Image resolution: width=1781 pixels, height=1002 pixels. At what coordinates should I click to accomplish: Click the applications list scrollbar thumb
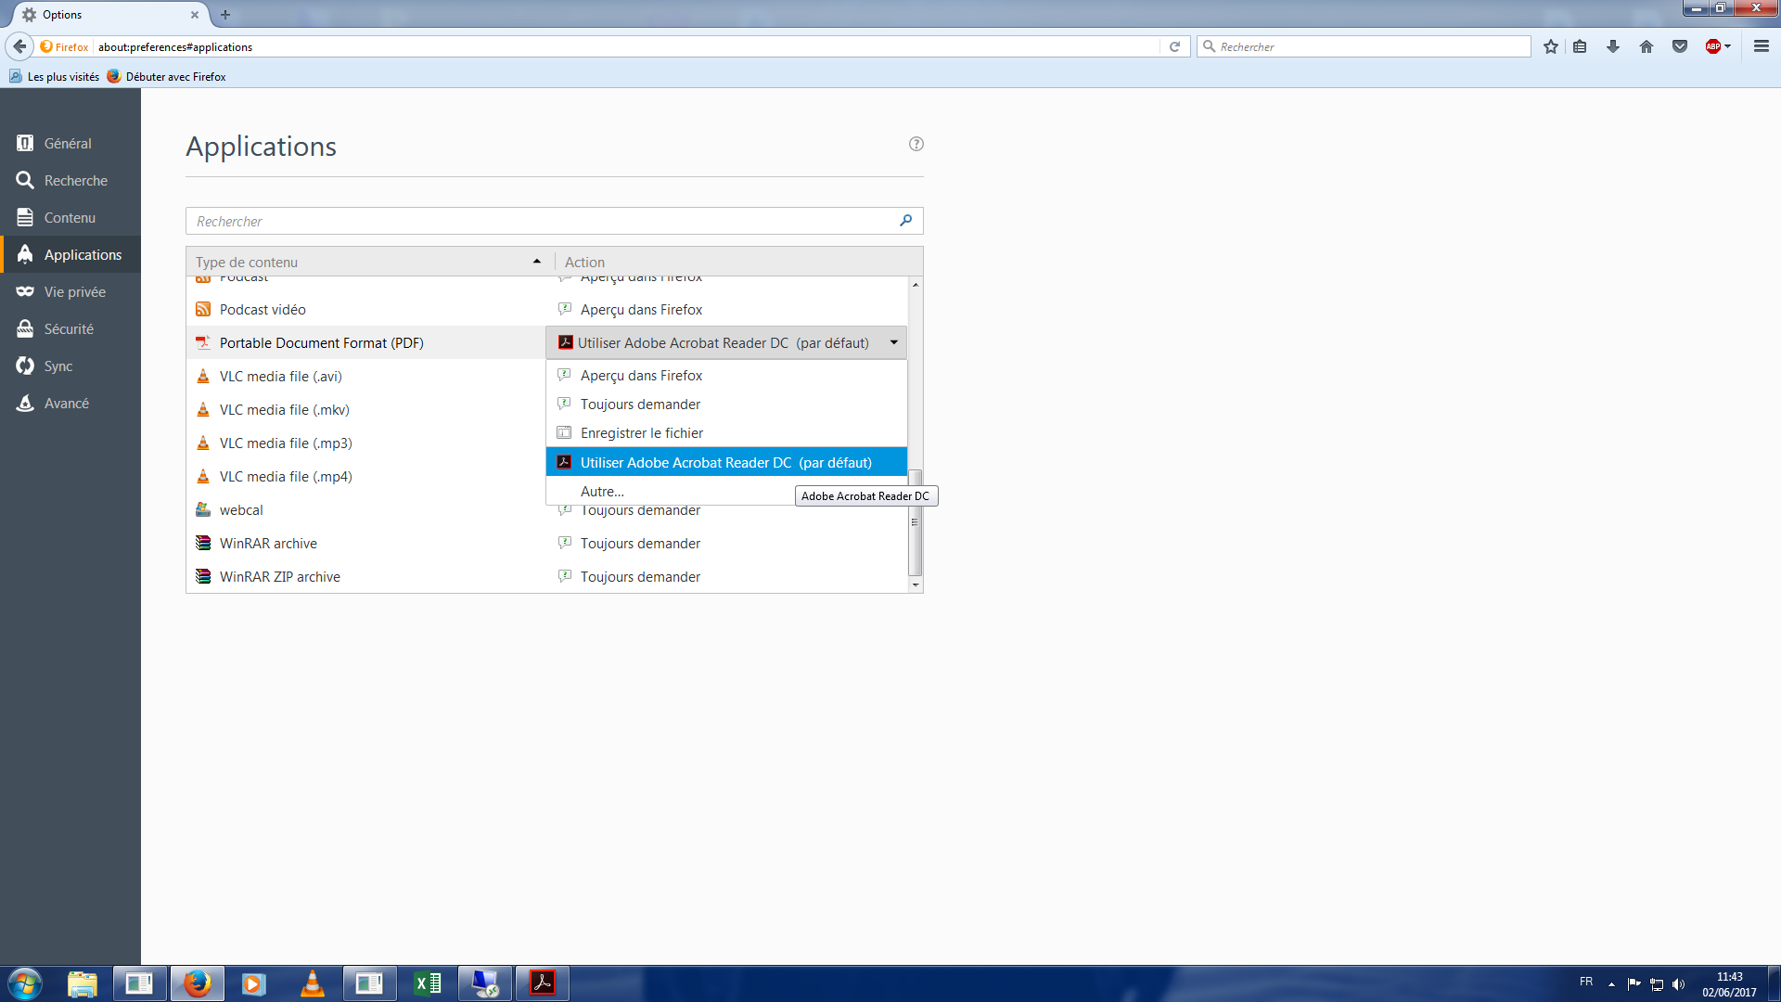tap(916, 521)
